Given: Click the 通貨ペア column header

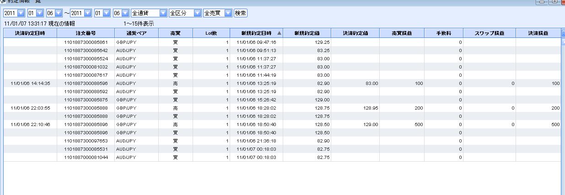Looking at the screenshot, I should (136, 33).
